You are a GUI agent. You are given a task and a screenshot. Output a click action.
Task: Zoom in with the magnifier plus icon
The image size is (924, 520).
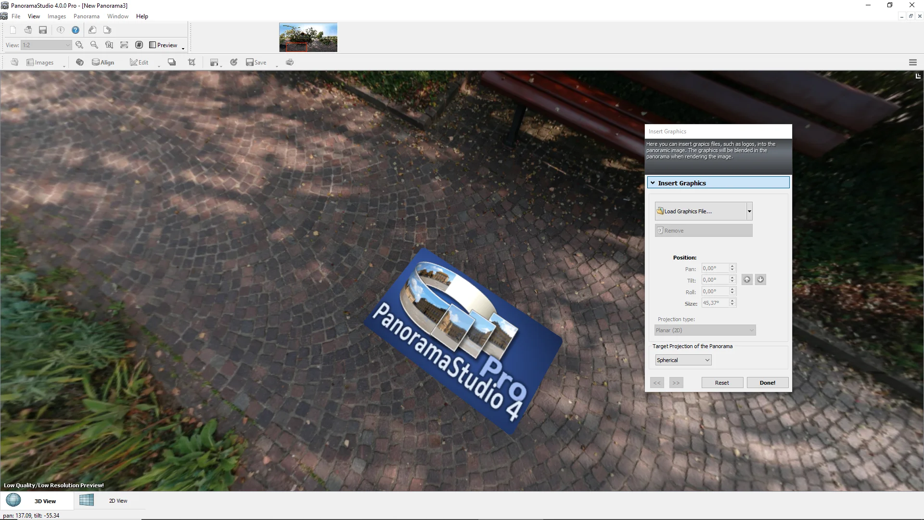pyautogui.click(x=79, y=45)
